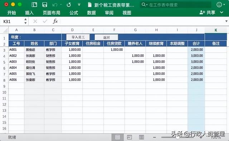The width and height of the screenshot is (229, 141).
Task: Open the 插入 ribbon tab
Action: [29, 13]
